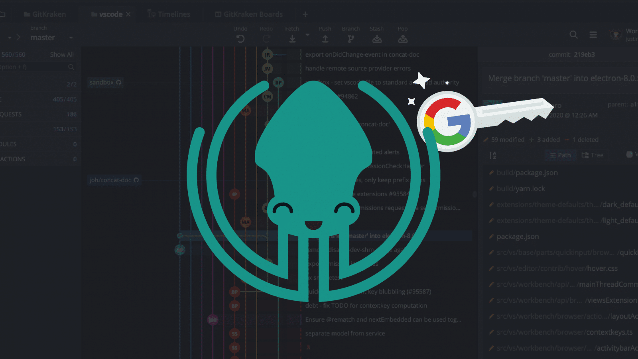Close the vscode tab with its X
Screen dimensions: 638x359
tap(128, 14)
